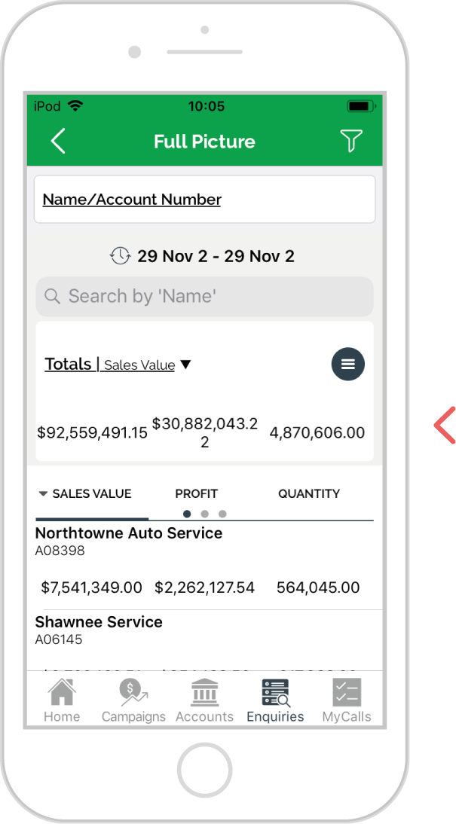This screenshot has width=456, height=824.
Task: Open the filter funnel icon
Action: coord(350,141)
